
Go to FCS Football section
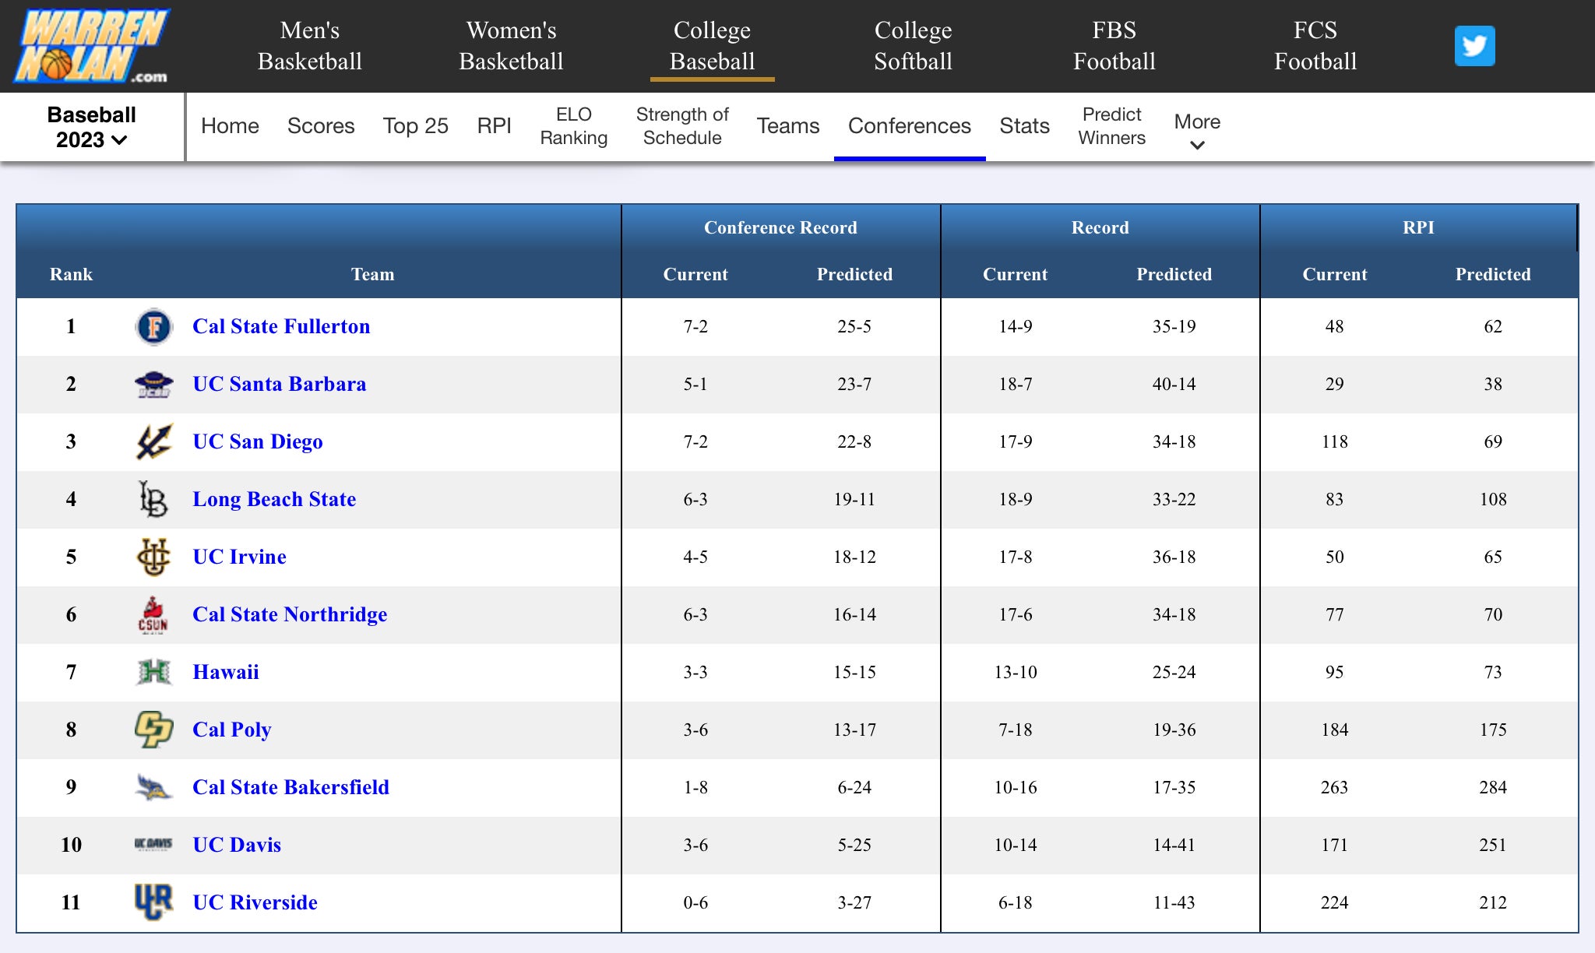click(1315, 46)
